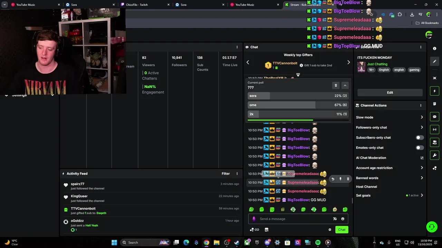Open the info icon in right sidebar
This screenshot has height=248, width=442.
click(434, 49)
